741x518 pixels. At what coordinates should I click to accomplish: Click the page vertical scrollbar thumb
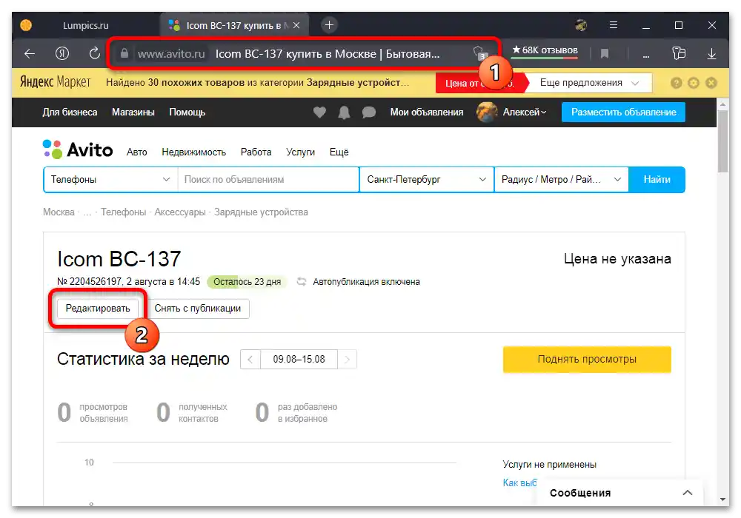click(x=722, y=141)
